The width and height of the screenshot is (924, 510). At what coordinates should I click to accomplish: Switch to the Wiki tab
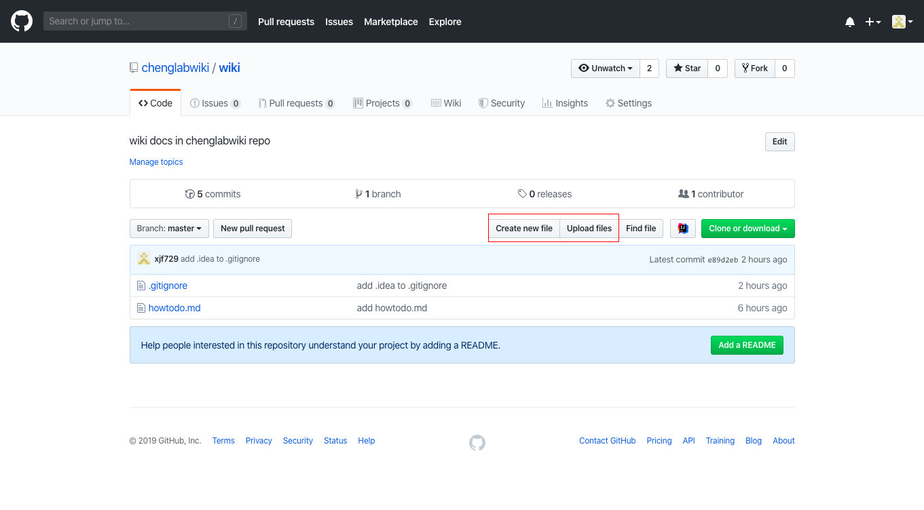[x=446, y=103]
